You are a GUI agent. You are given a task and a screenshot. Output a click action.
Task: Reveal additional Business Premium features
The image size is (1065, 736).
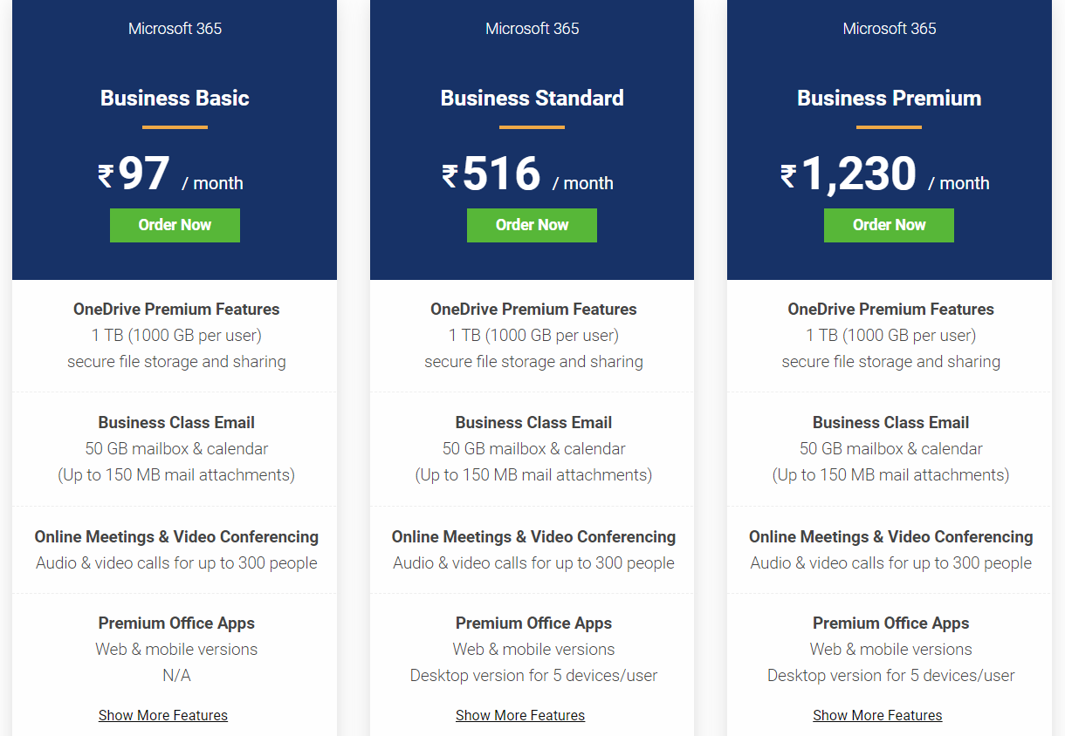[x=877, y=715]
